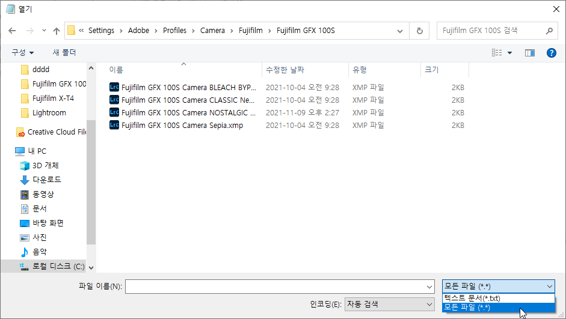Open view options dropdown arrow
This screenshot has width=566, height=319.
(x=509, y=53)
